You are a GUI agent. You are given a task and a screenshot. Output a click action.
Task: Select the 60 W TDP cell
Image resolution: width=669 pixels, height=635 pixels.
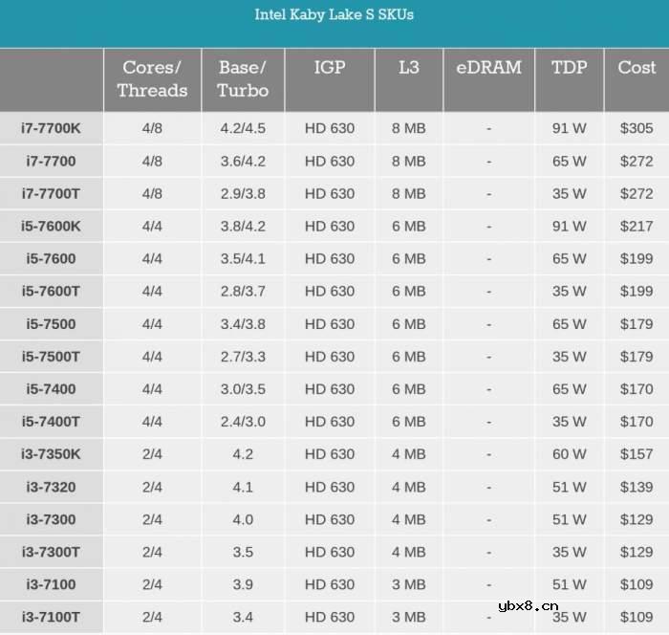pos(569,454)
